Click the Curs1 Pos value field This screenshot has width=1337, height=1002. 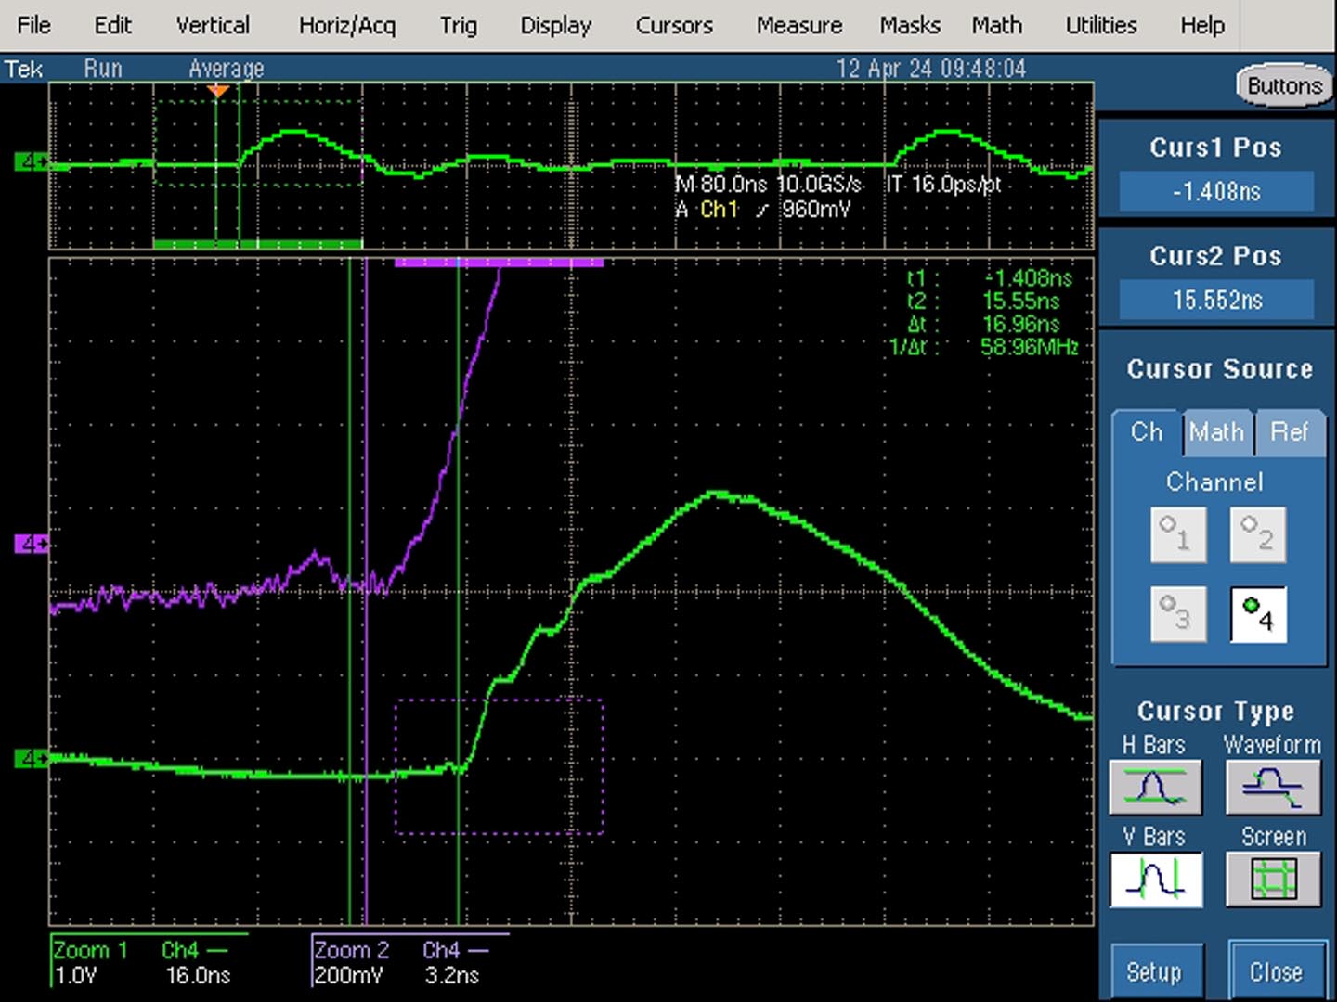pos(1216,192)
